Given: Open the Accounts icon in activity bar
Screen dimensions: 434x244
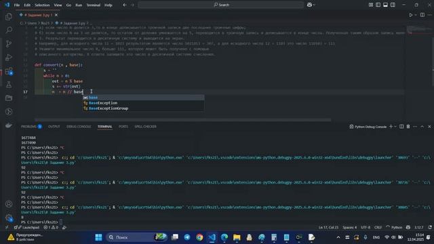Looking at the screenshot, I should click(x=9, y=204).
